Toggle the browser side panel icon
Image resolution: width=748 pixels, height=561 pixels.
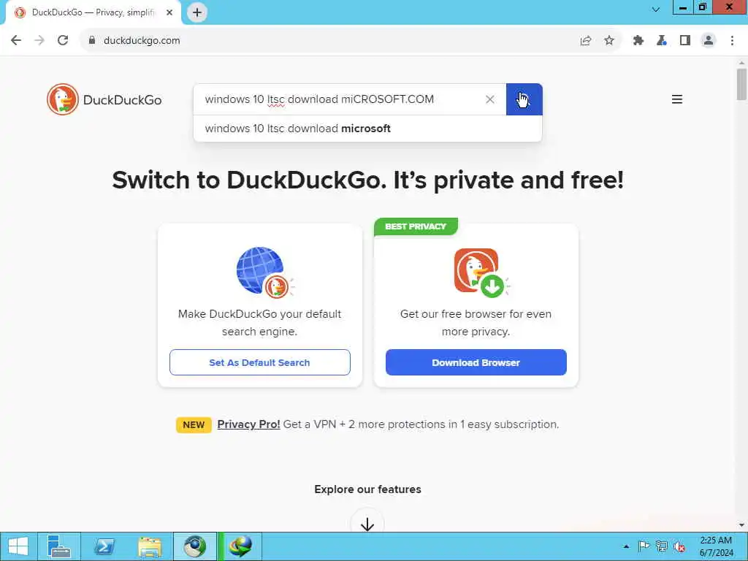[684, 41]
